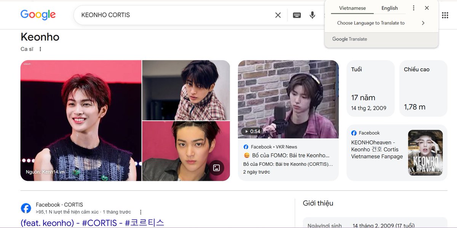The image size is (457, 228).
Task: Select the English tab in Translate
Action: coord(390,8)
